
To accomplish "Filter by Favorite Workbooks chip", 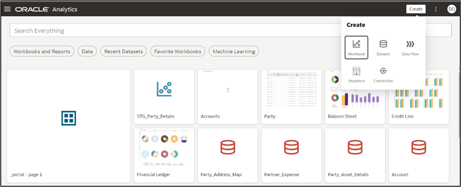I will click(x=177, y=51).
